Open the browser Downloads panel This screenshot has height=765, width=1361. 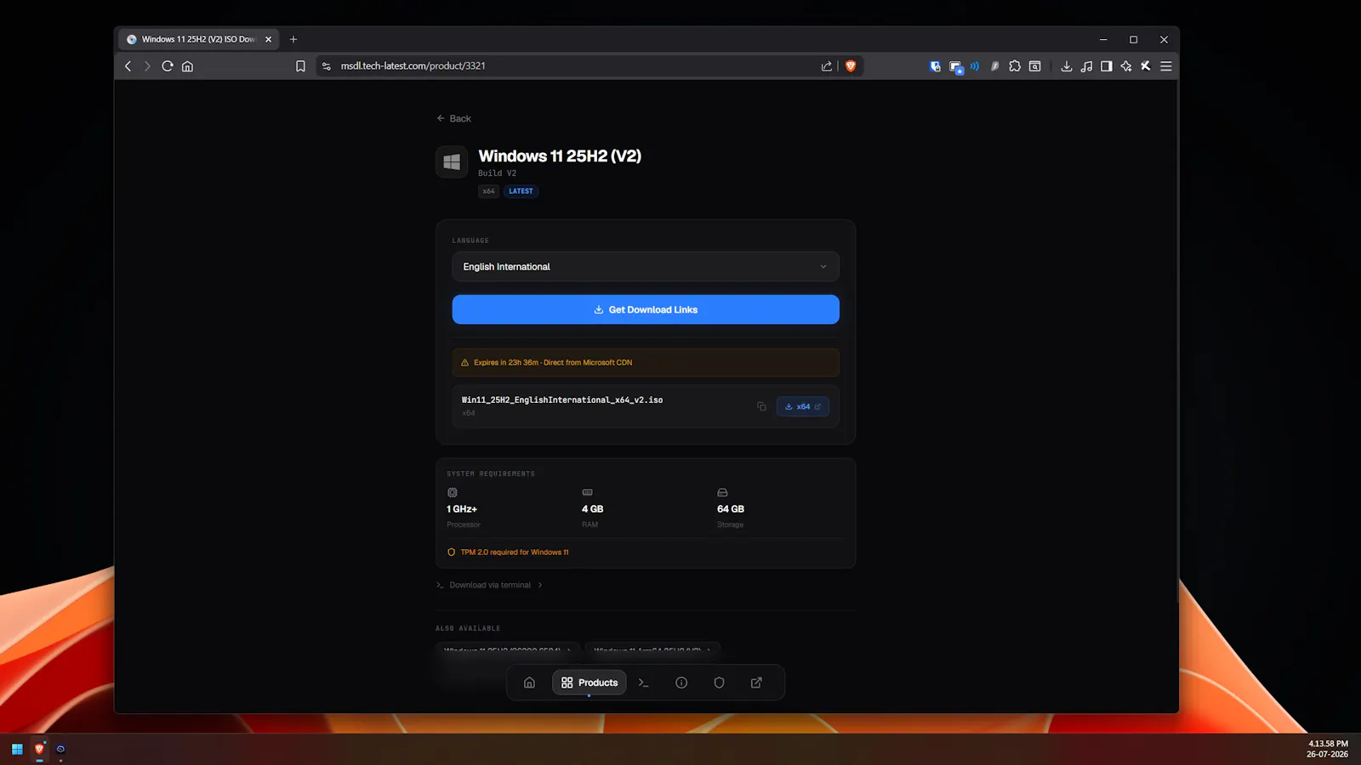coord(1067,66)
